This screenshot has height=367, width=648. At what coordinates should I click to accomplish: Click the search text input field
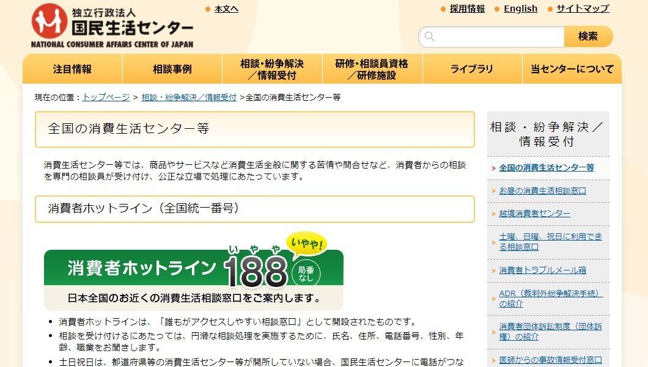pos(492,37)
